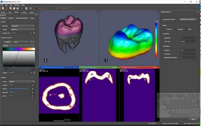Expand the left 3D view menu arrow
Screen dimensions: 201x126
[40, 12]
